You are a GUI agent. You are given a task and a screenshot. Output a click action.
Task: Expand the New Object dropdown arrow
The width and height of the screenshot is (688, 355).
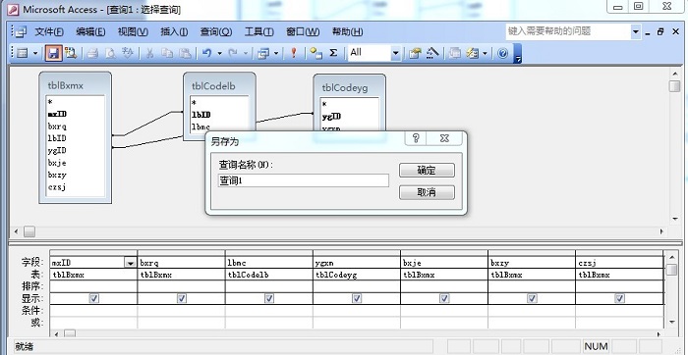click(x=485, y=53)
